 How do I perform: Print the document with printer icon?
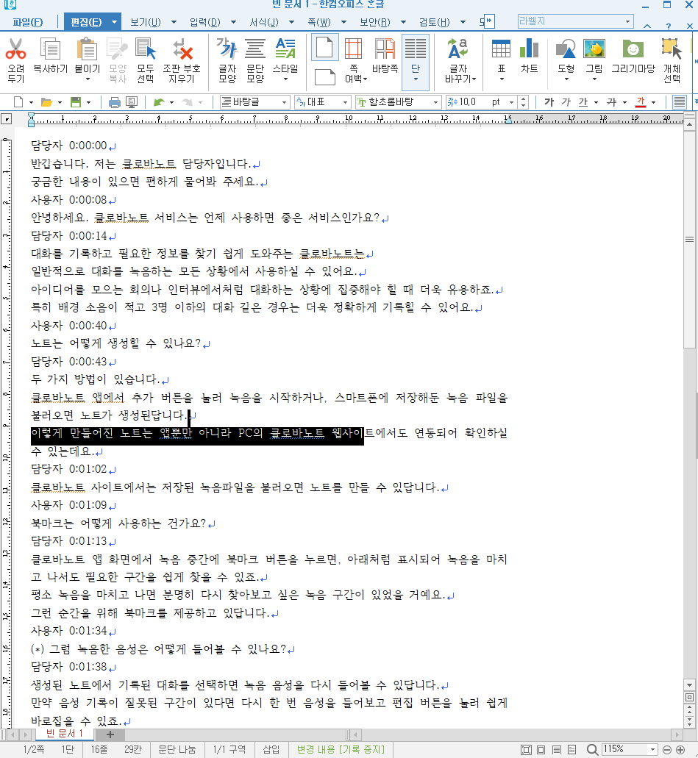[114, 102]
